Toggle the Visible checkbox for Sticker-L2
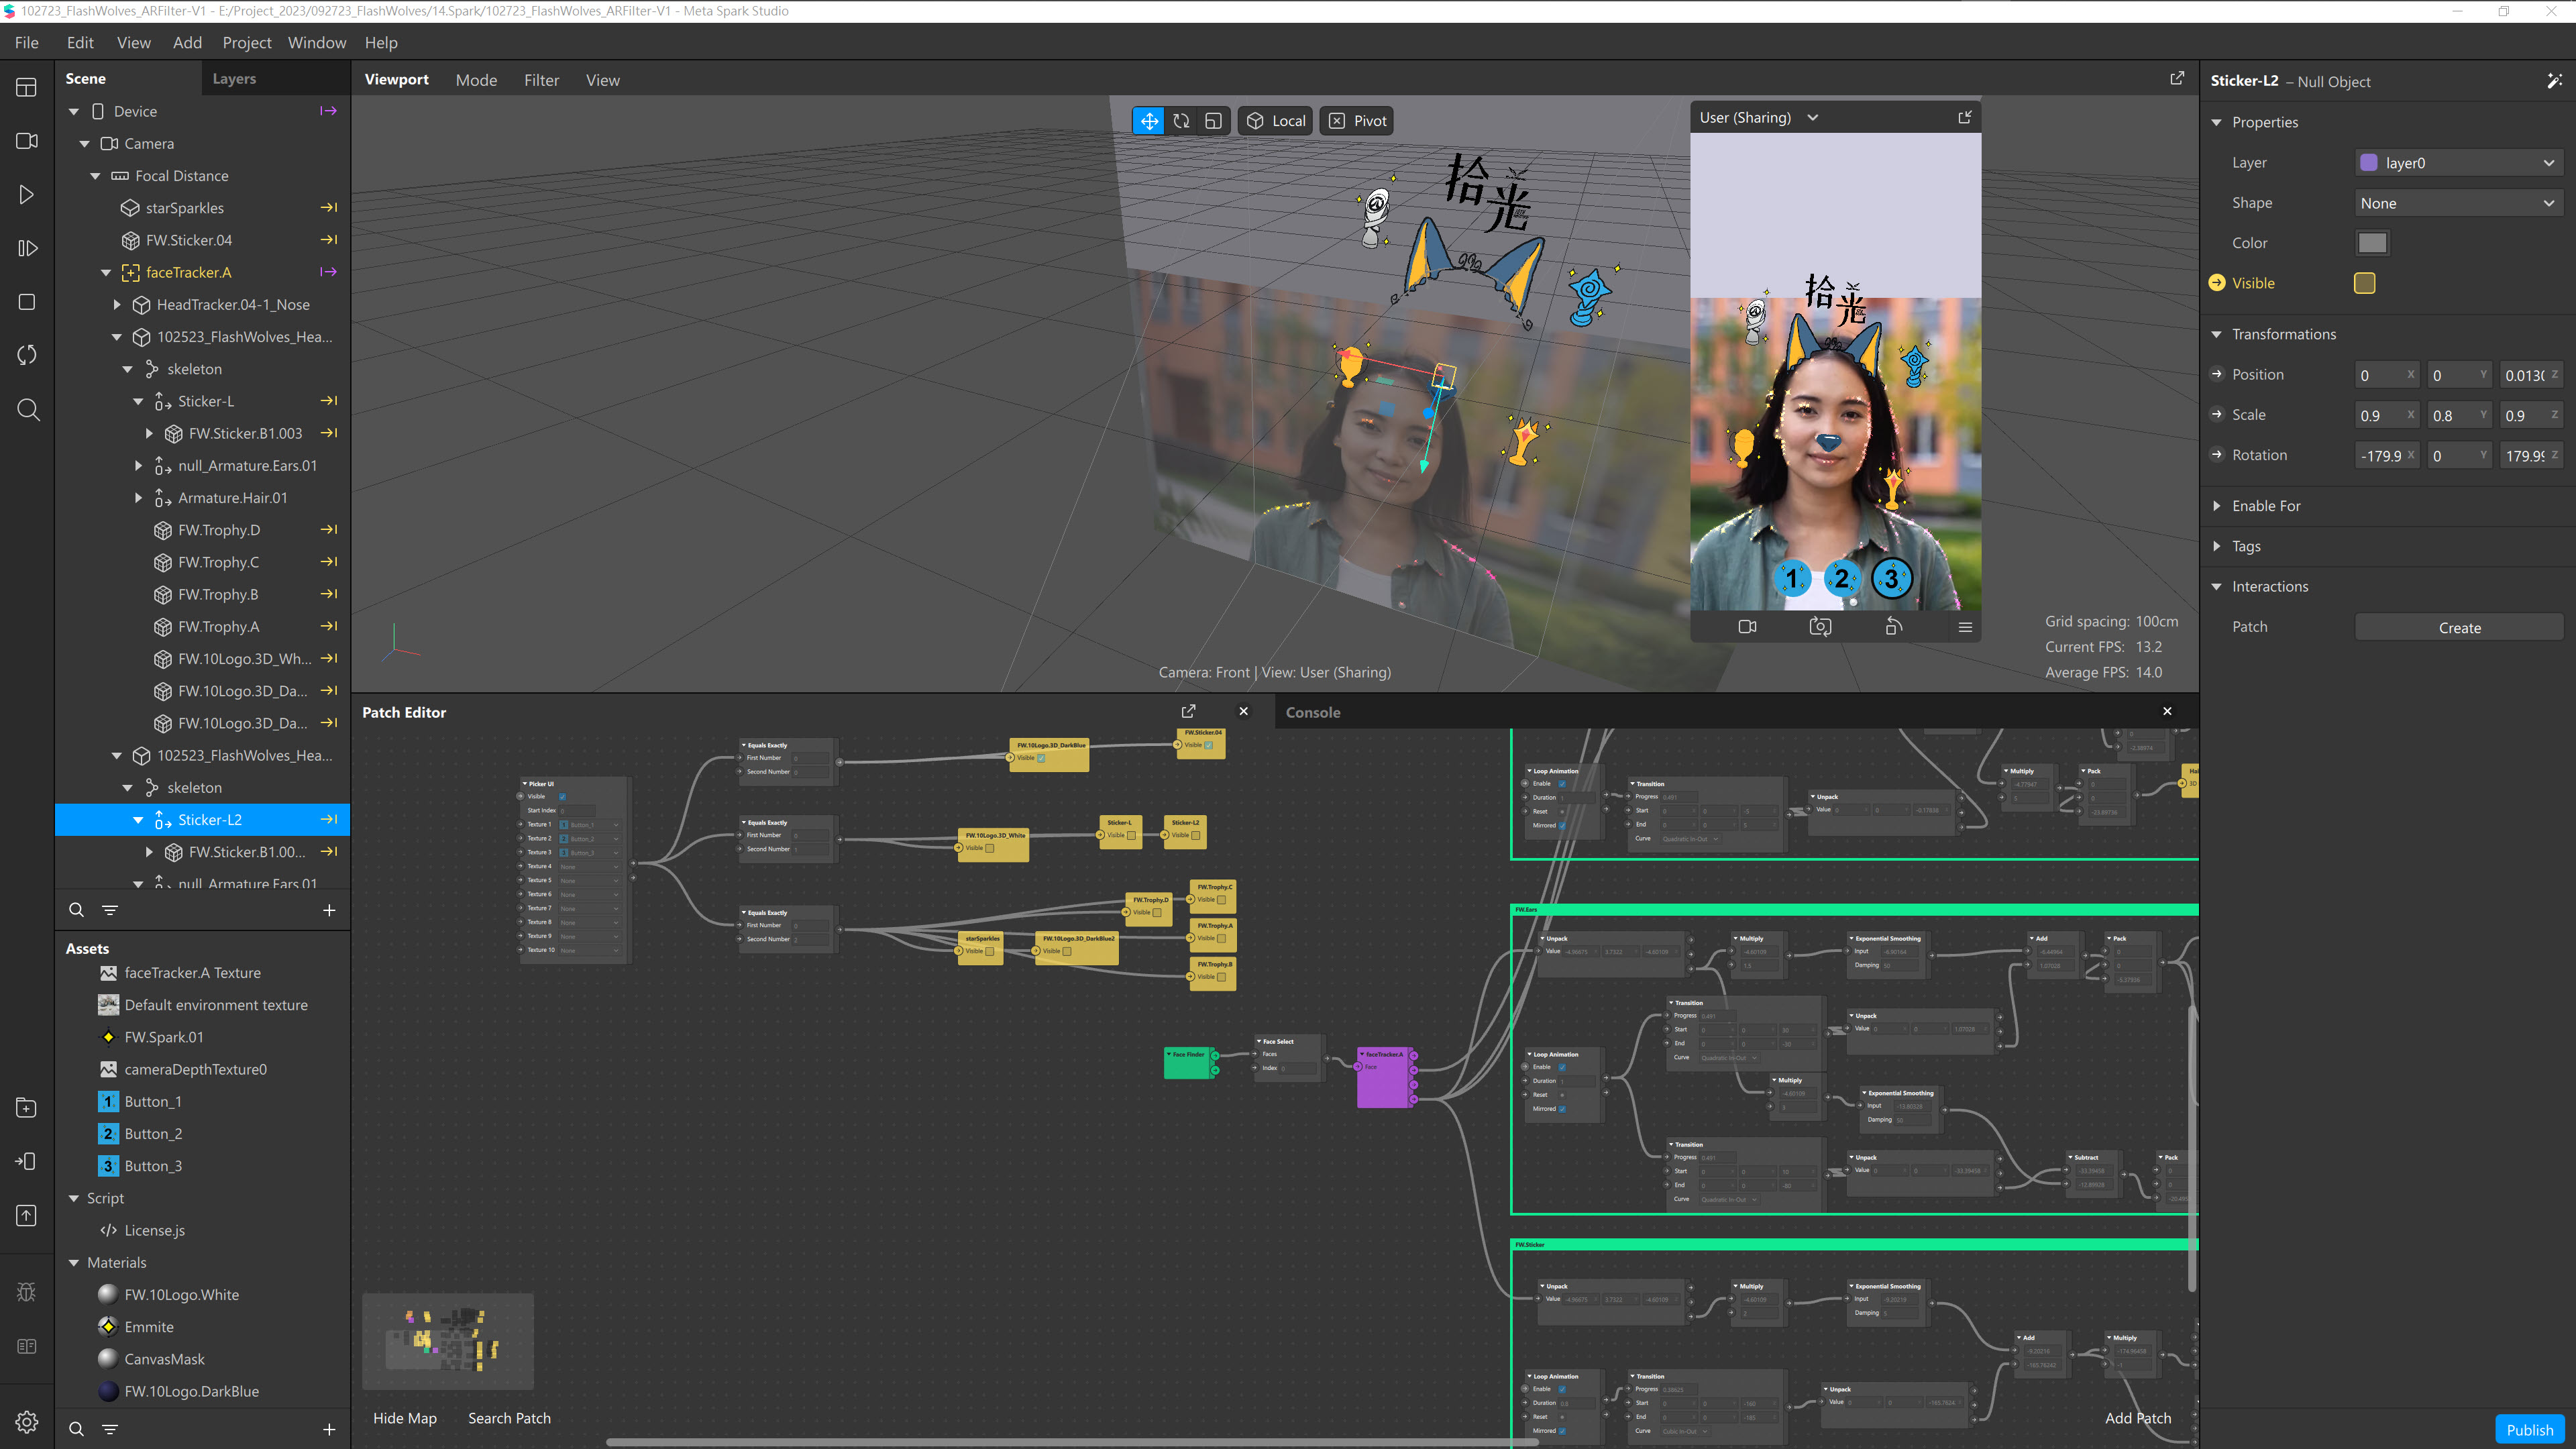Image resolution: width=2576 pixels, height=1449 pixels. coord(2364,283)
